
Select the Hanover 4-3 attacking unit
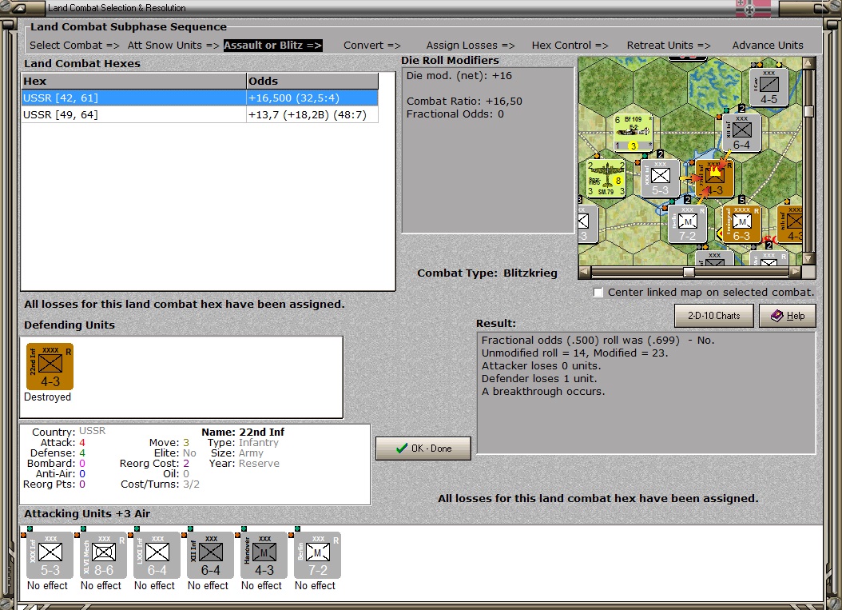click(264, 555)
